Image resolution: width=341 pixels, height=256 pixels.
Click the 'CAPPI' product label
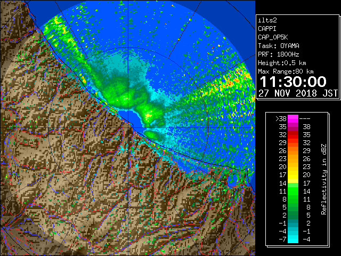click(267, 29)
